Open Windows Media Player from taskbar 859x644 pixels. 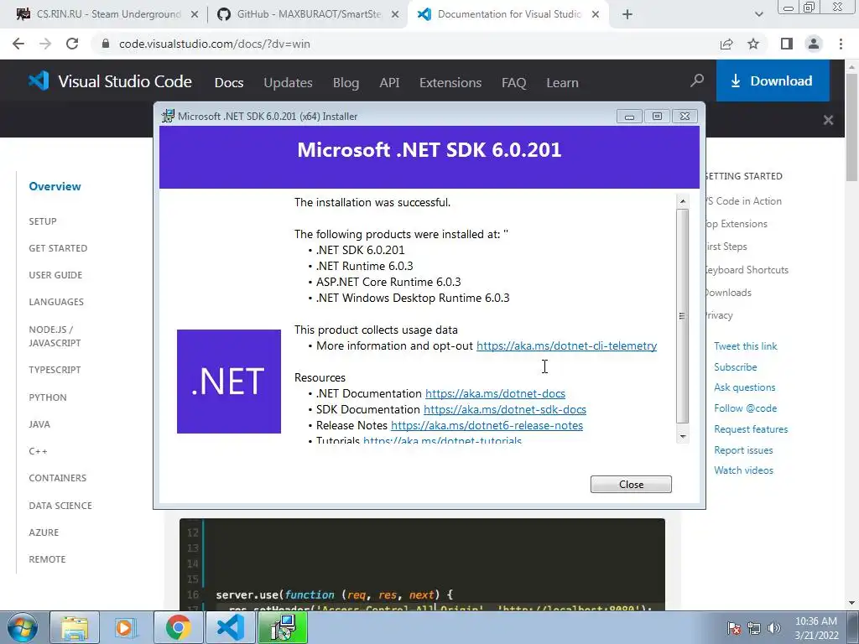(x=126, y=627)
